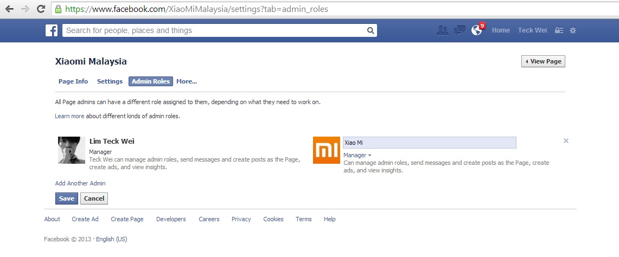Image resolution: width=619 pixels, height=257 pixels.
Task: Click the Xiaomi Malaysia page title
Action: tap(91, 62)
